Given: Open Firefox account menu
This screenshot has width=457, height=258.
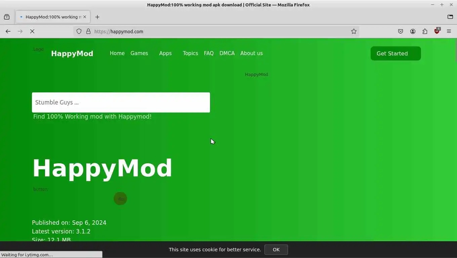Looking at the screenshot, I should (413, 31).
